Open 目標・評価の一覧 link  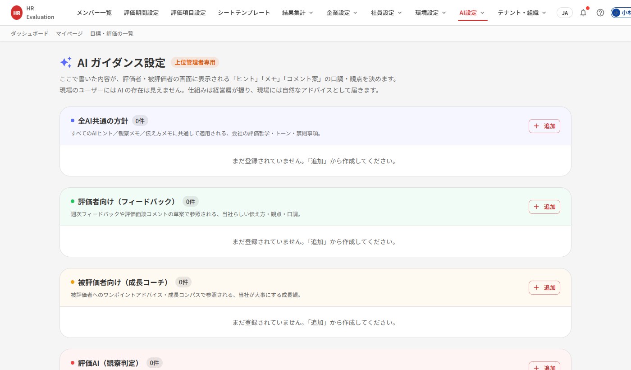tap(112, 33)
